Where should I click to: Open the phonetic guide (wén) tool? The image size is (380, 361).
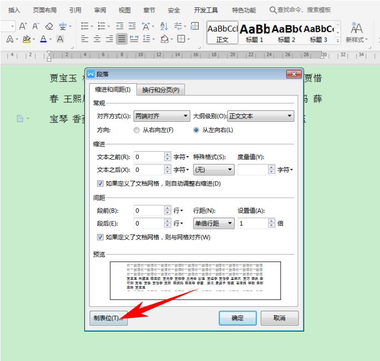(63, 26)
